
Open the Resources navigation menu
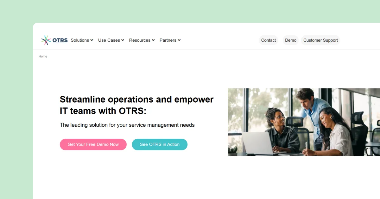click(140, 40)
